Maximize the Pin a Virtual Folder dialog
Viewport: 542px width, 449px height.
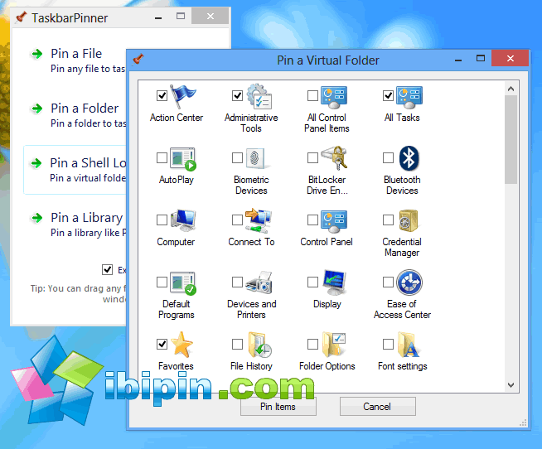[481, 59]
